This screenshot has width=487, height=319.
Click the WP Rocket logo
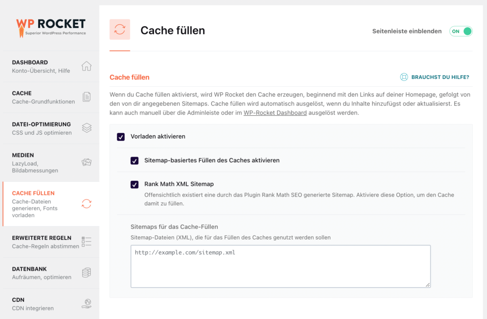tap(51, 28)
